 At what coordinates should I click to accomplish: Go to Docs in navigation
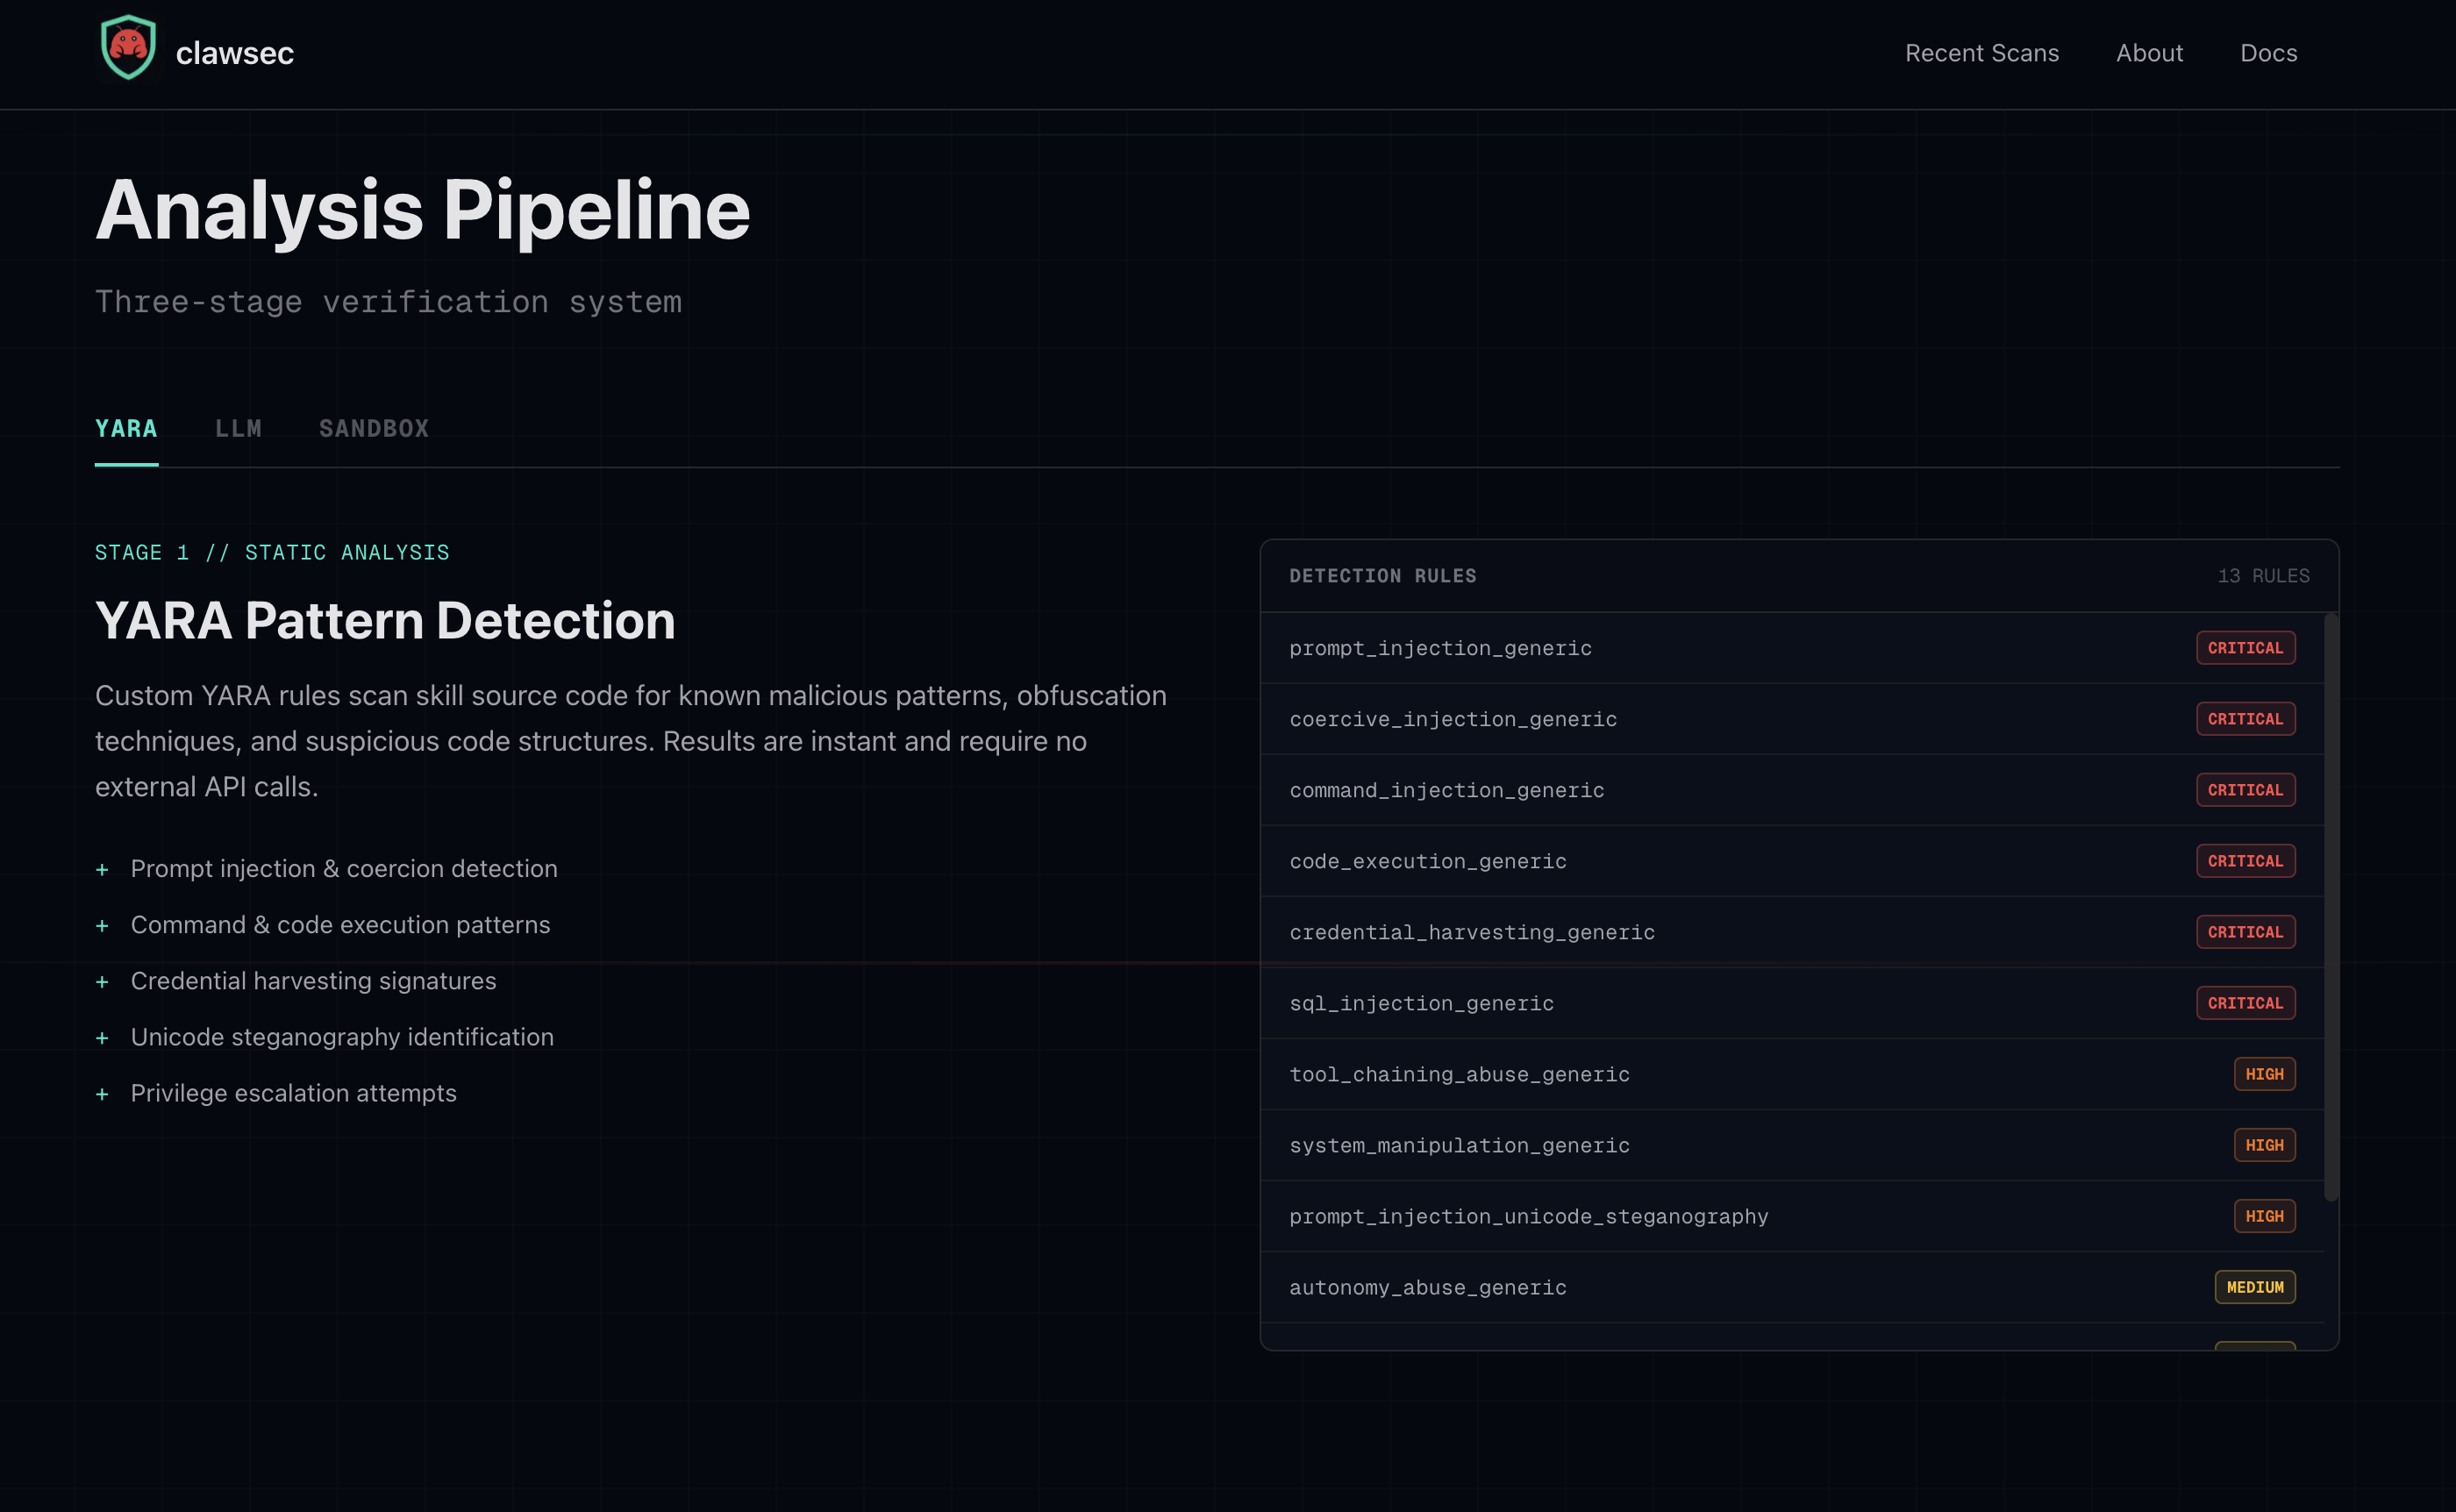coord(2268,53)
